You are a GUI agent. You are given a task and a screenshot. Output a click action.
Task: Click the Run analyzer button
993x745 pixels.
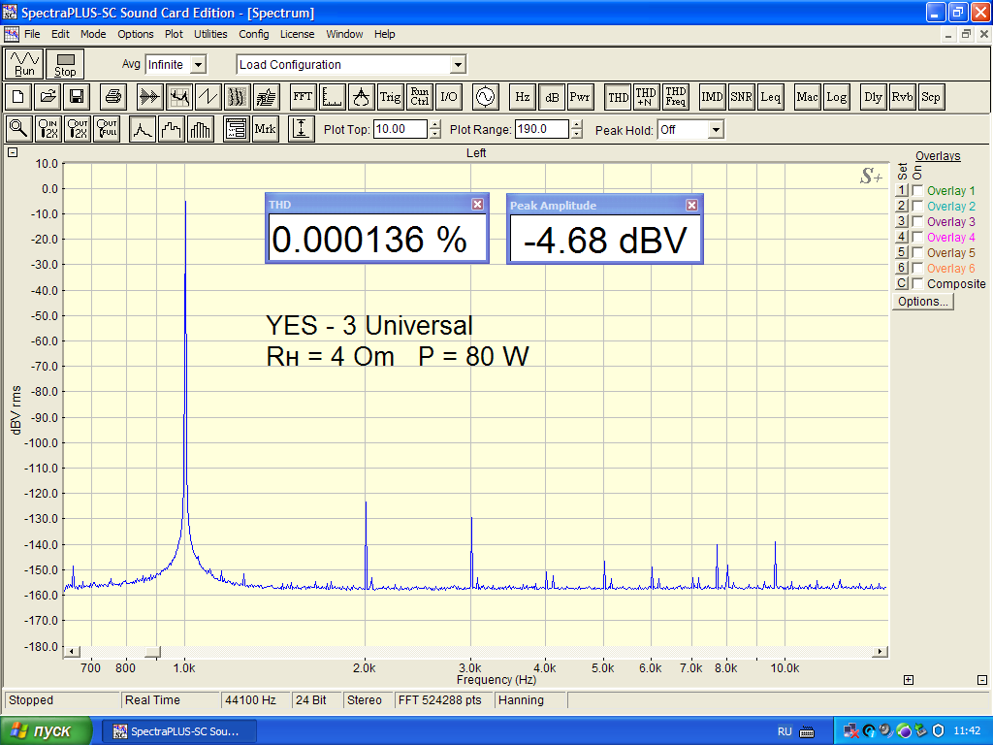[x=25, y=64]
